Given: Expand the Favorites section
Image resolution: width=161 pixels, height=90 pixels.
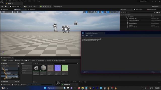Looking at the screenshot, I should click(x=2, y=63).
